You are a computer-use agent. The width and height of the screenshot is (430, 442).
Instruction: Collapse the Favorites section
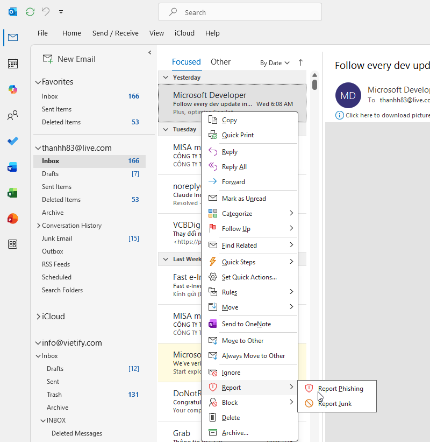coord(38,82)
